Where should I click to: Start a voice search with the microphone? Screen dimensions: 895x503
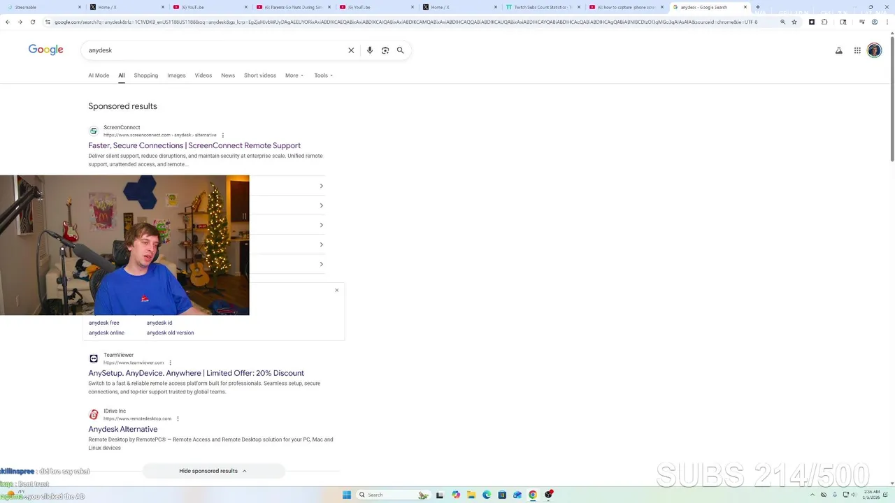(x=370, y=50)
